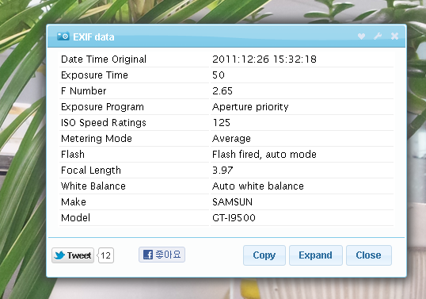
Task: Select the F Number value '2.65'
Action: pyautogui.click(x=223, y=91)
